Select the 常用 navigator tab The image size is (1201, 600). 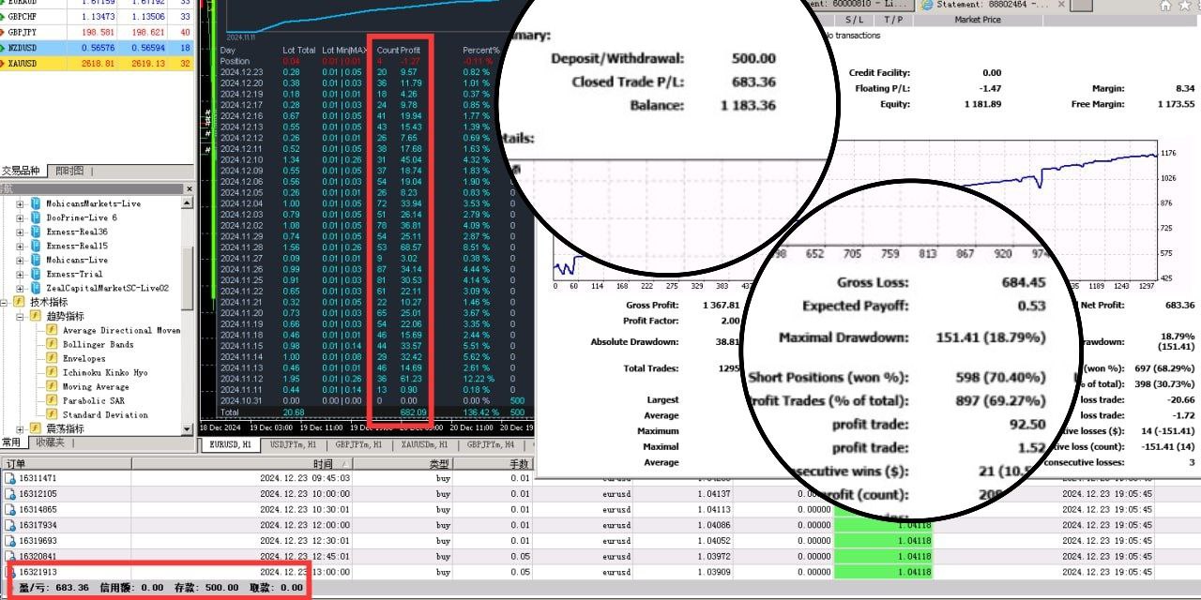(12, 442)
